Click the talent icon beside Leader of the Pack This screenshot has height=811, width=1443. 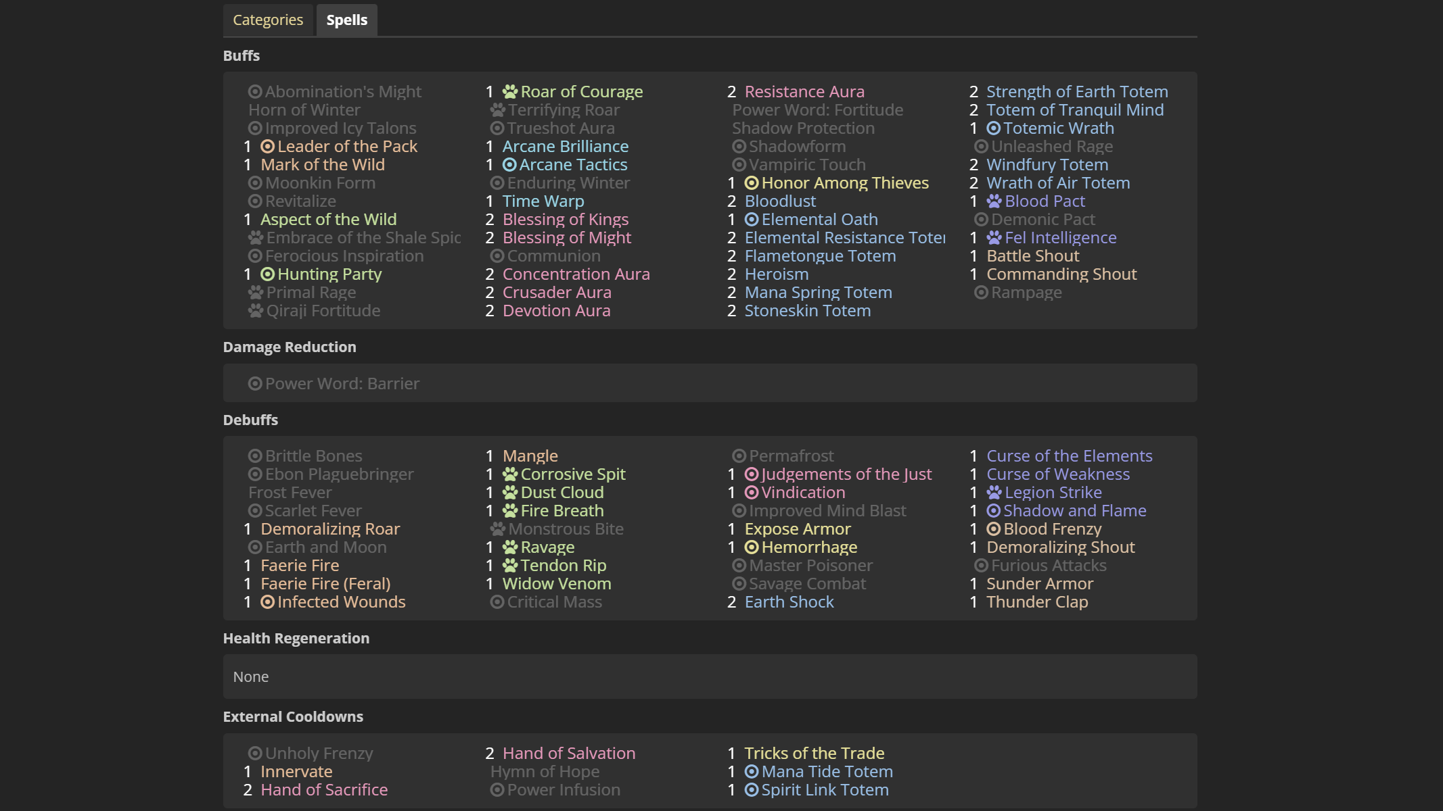[x=268, y=147]
